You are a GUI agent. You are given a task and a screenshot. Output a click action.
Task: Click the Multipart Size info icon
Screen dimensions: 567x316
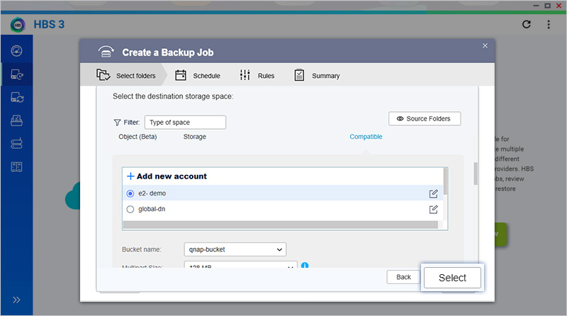pyautogui.click(x=305, y=266)
